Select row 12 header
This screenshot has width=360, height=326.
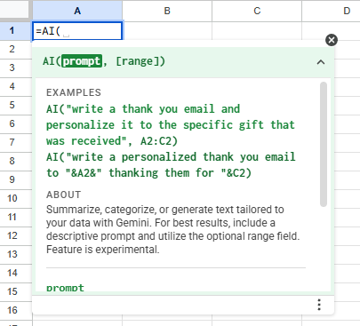point(12,235)
